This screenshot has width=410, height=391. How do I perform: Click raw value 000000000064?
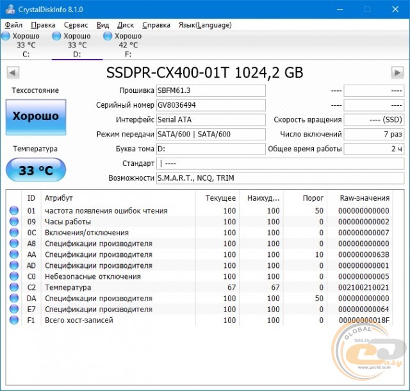[x=364, y=310]
